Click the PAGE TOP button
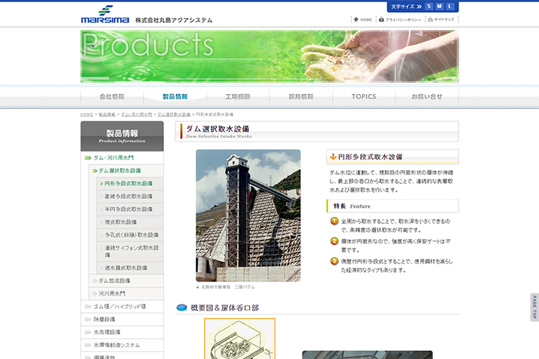539x359 pixels. (x=535, y=307)
